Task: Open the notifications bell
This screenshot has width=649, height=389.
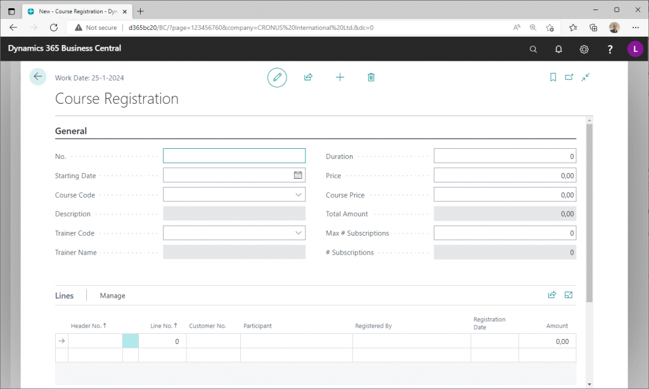Action: [558, 49]
